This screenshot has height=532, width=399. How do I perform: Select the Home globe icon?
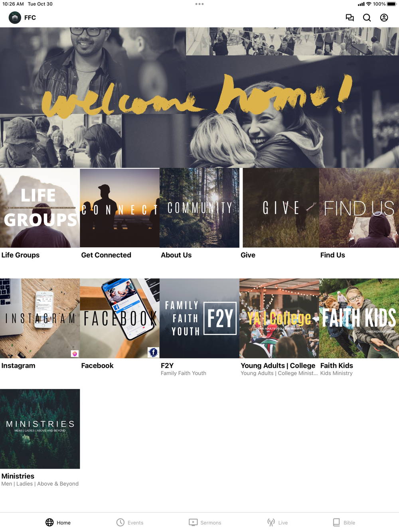[49, 522]
